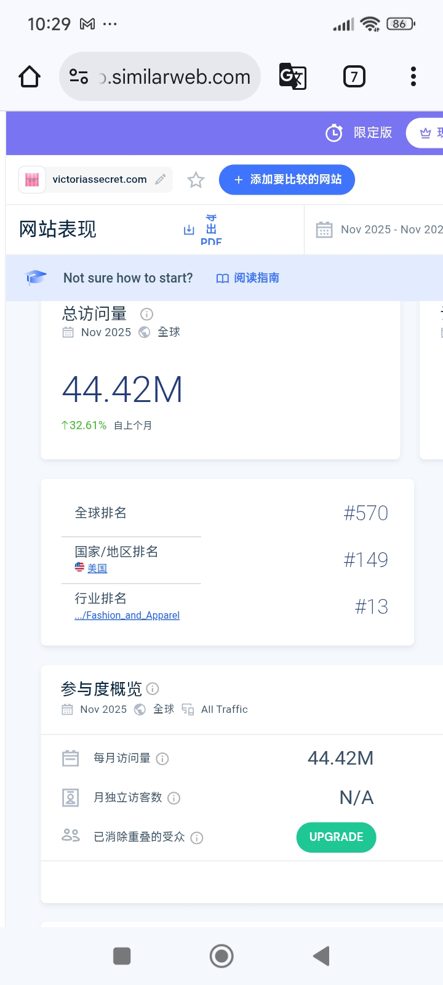Tap the 每月访问量 calendar icon
Screen dimensions: 443x985
(x=71, y=758)
